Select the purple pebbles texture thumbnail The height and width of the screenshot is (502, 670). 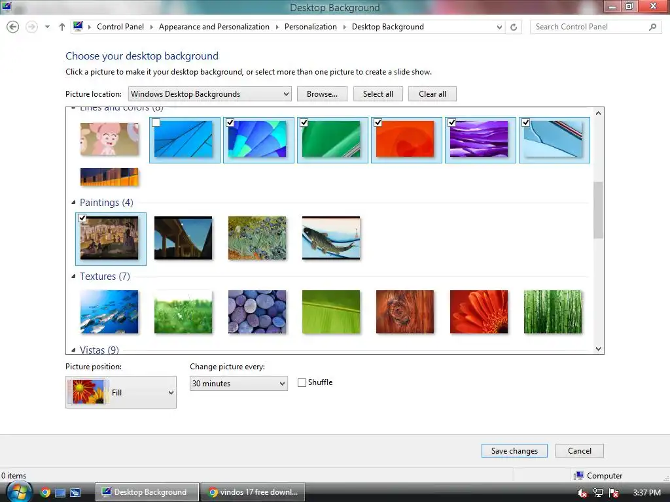tap(257, 312)
